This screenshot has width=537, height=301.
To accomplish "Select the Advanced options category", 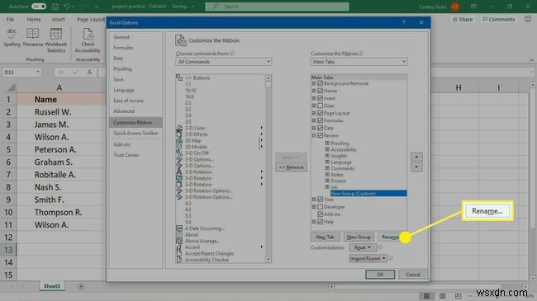I will pyautogui.click(x=124, y=111).
